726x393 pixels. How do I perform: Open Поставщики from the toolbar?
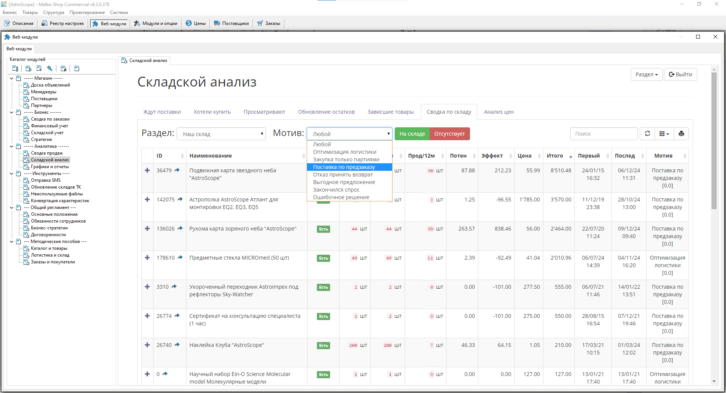(x=231, y=23)
